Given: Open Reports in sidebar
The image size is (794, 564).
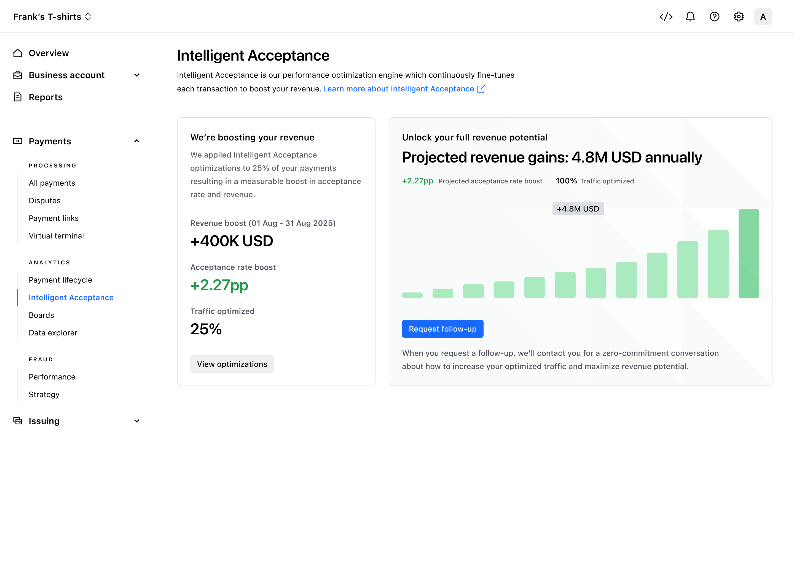Looking at the screenshot, I should (x=45, y=97).
